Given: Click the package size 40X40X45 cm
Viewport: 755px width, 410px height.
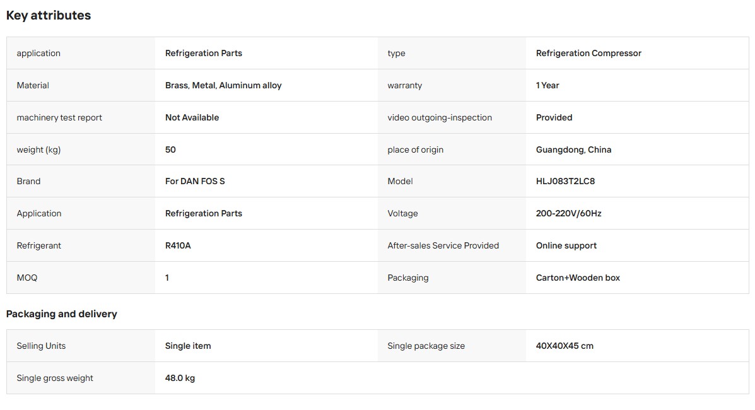Looking at the screenshot, I should (565, 346).
